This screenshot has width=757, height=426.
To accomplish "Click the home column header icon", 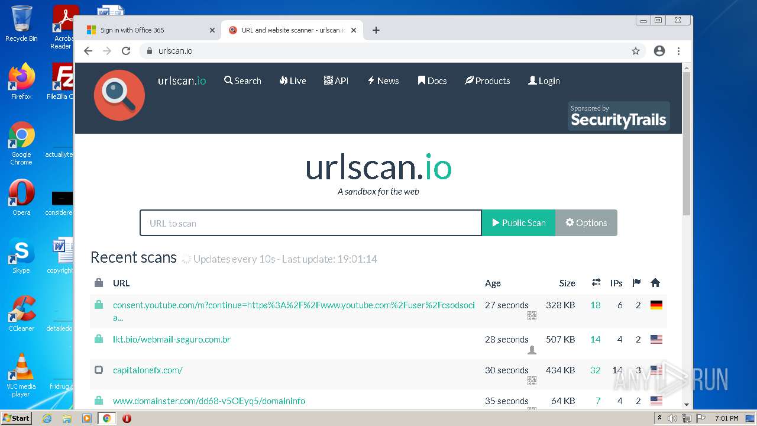I will (x=655, y=283).
